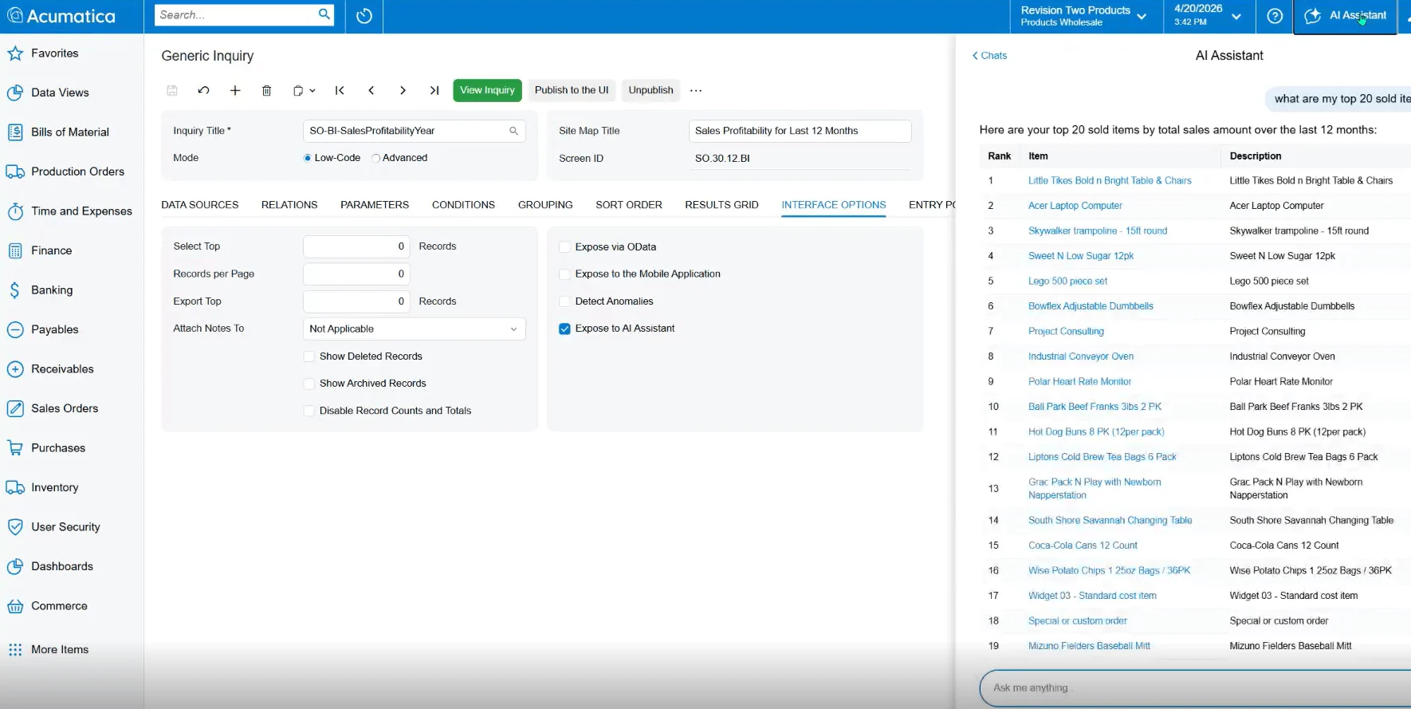Go to previous record arrow
The image size is (1411, 709).
coord(371,90)
